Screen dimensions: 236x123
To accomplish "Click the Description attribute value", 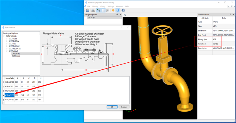I will [x=224, y=48].
